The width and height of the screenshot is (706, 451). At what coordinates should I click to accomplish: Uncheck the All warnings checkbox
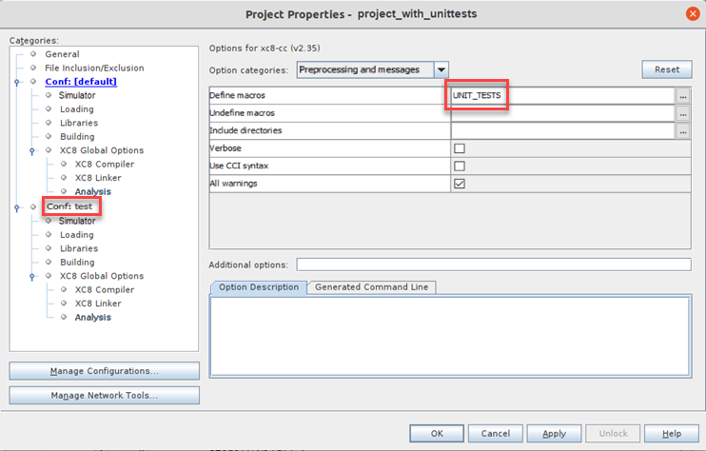[460, 184]
